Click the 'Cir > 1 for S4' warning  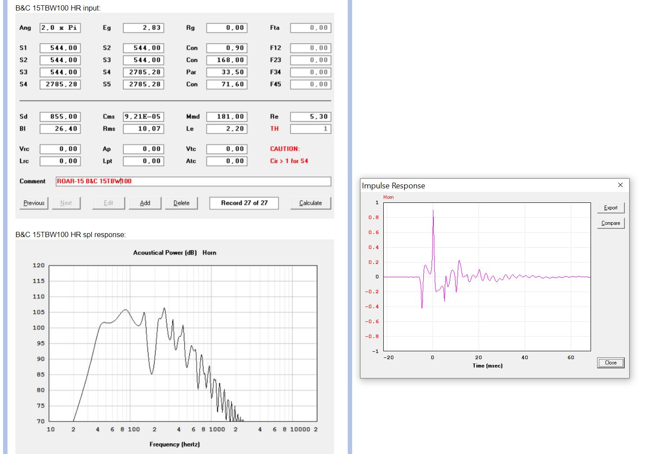pos(289,161)
